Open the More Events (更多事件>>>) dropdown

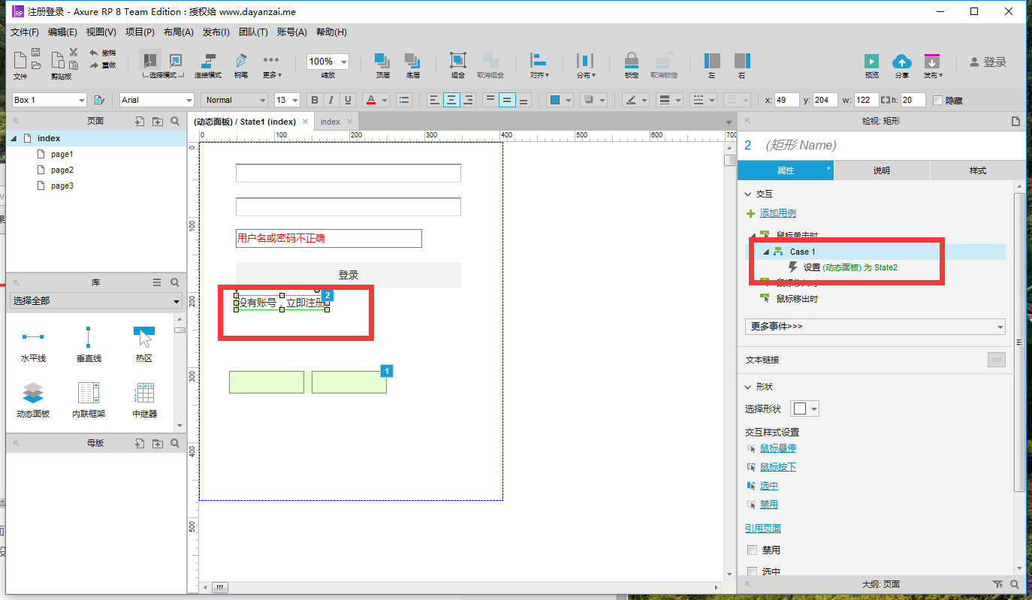(875, 327)
